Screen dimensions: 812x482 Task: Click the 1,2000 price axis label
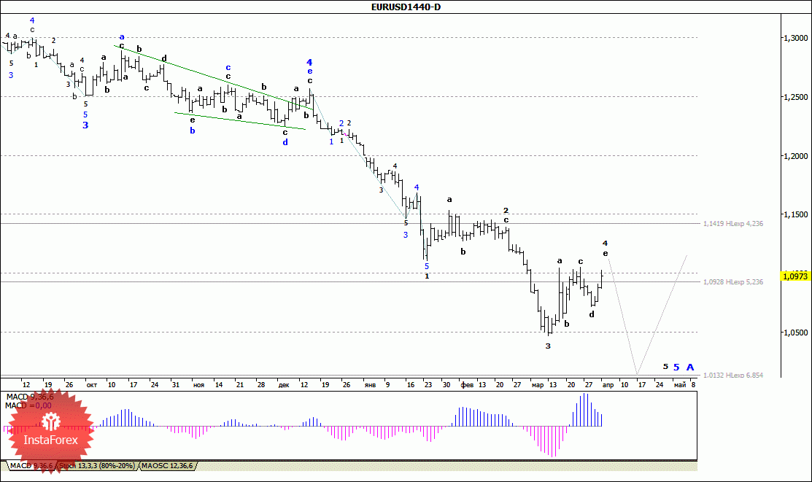(x=795, y=156)
